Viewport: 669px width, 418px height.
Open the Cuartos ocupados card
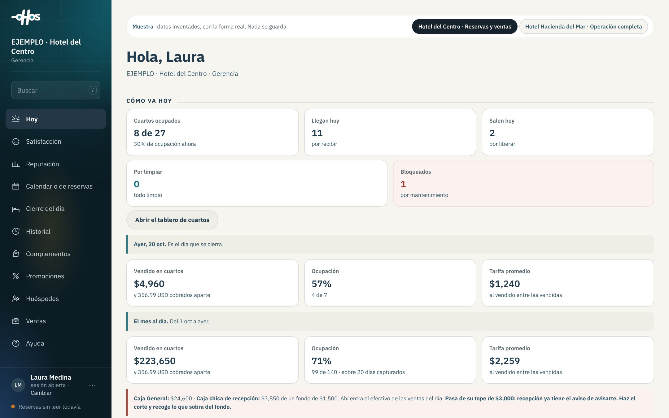[212, 132]
